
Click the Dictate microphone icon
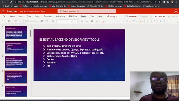coord(161,21)
